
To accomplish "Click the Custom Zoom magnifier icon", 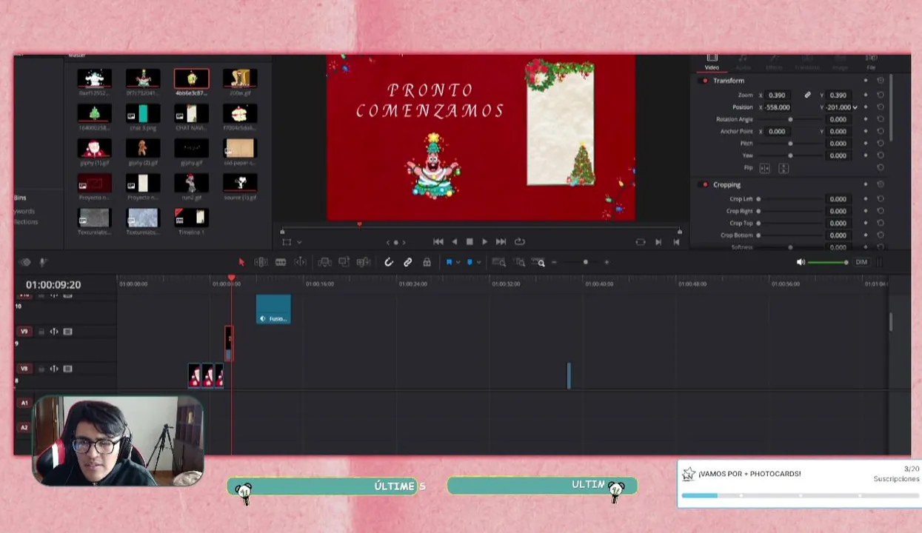I will pyautogui.click(x=540, y=262).
